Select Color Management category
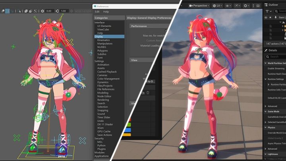286x161 pixels. (108, 79)
